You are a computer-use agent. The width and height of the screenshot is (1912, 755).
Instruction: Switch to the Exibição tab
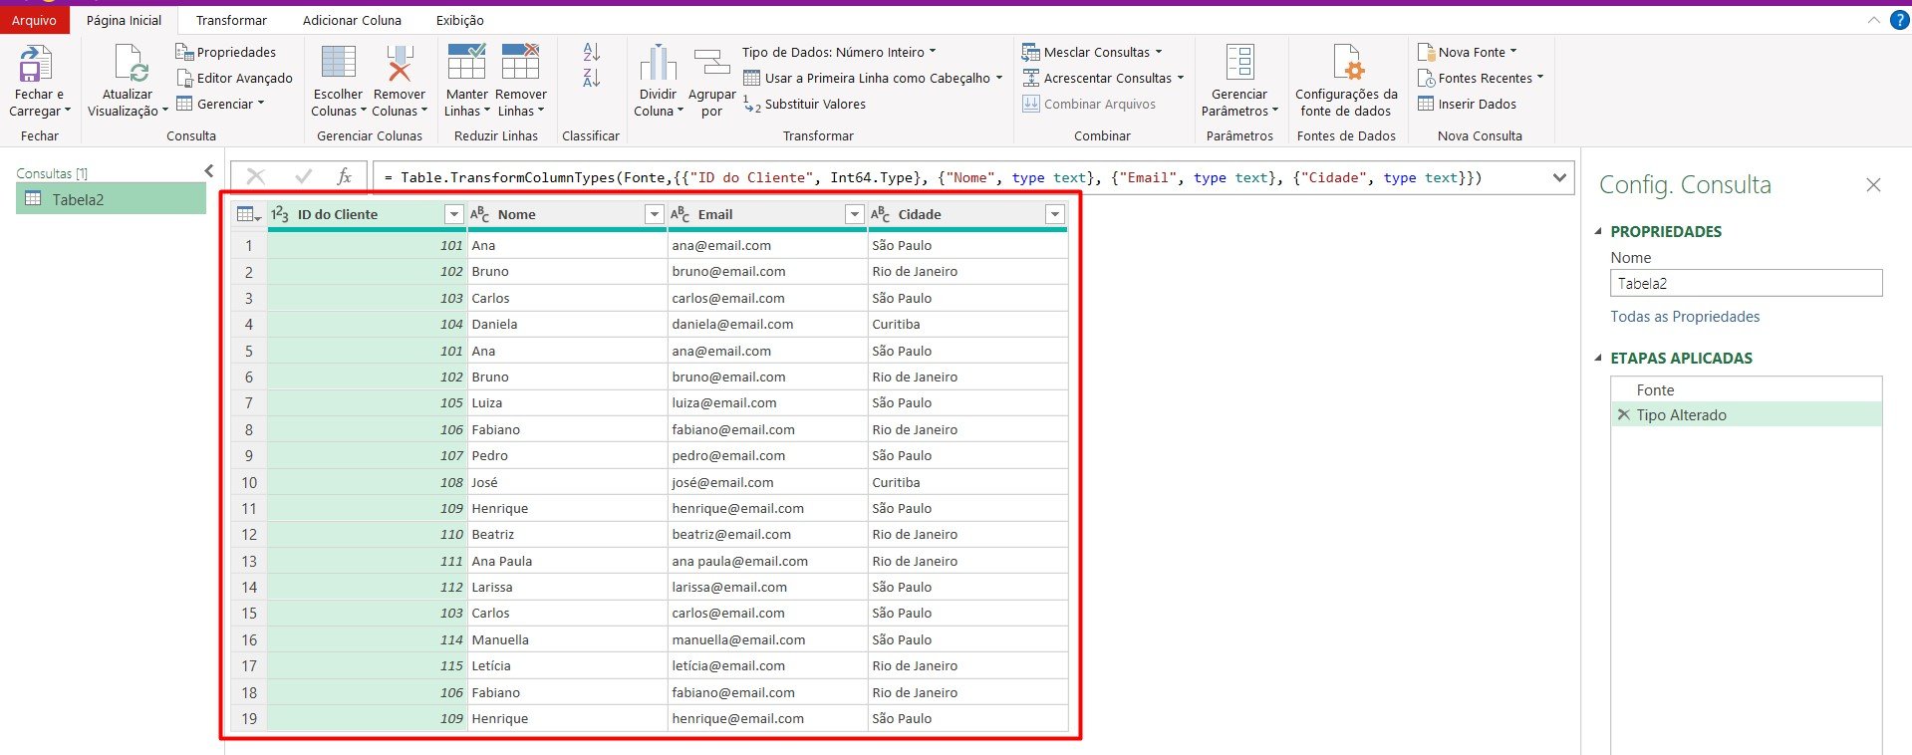[460, 20]
